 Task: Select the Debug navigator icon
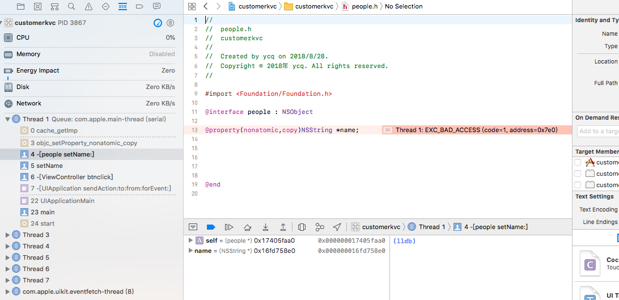click(x=123, y=6)
